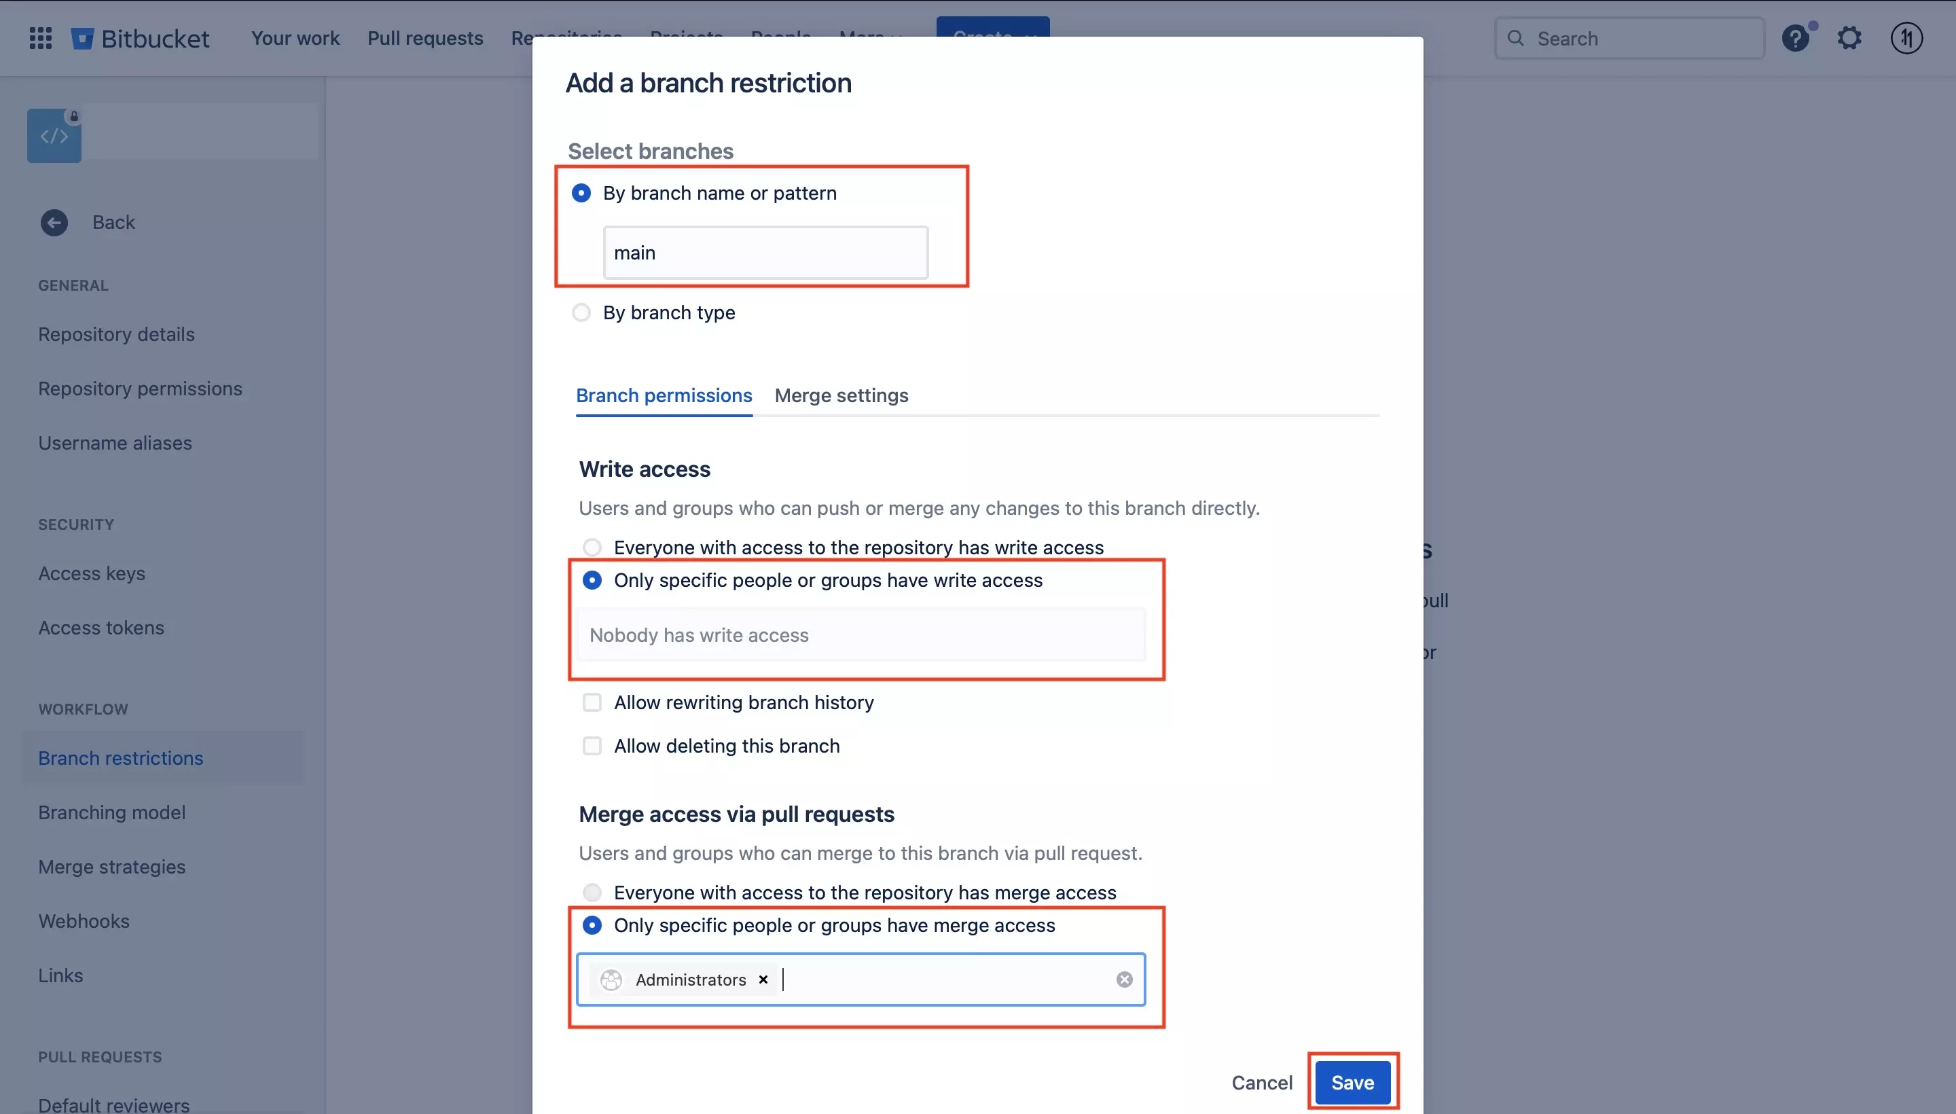1956x1114 pixels.
Task: Click the search magnifier icon
Action: [x=1514, y=37]
